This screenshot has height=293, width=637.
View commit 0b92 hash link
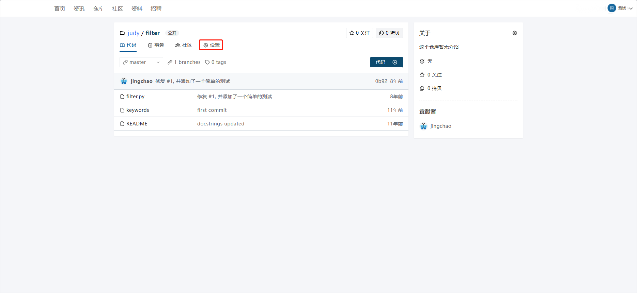(x=381, y=81)
